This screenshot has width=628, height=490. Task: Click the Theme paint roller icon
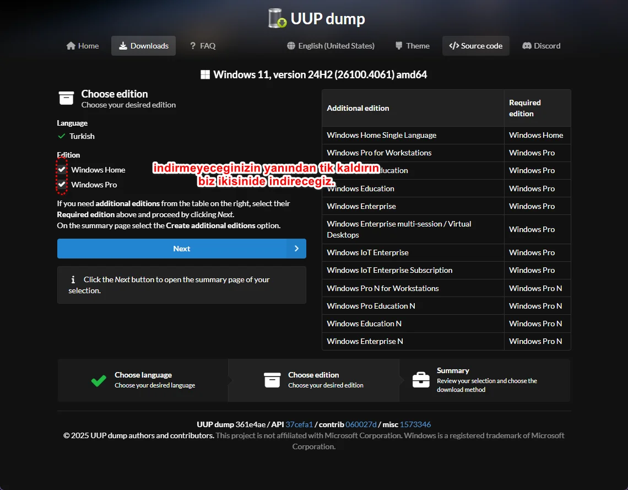[x=399, y=46]
